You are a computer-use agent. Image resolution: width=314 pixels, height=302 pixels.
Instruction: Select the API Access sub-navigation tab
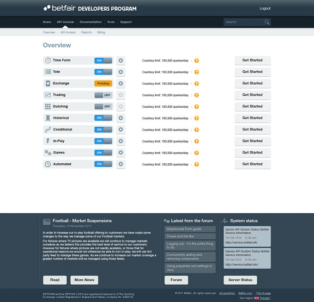click(68, 32)
